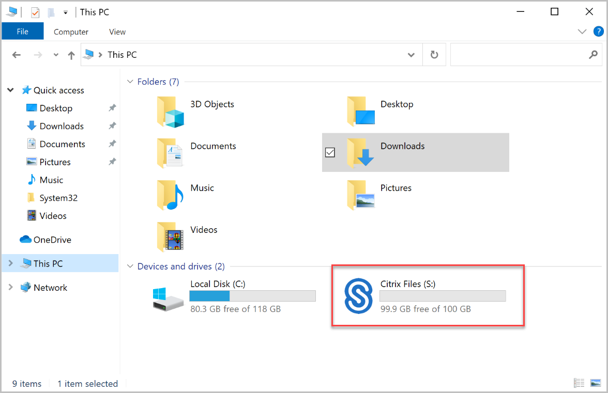Open the 3D Objects folder icon

[x=170, y=112]
